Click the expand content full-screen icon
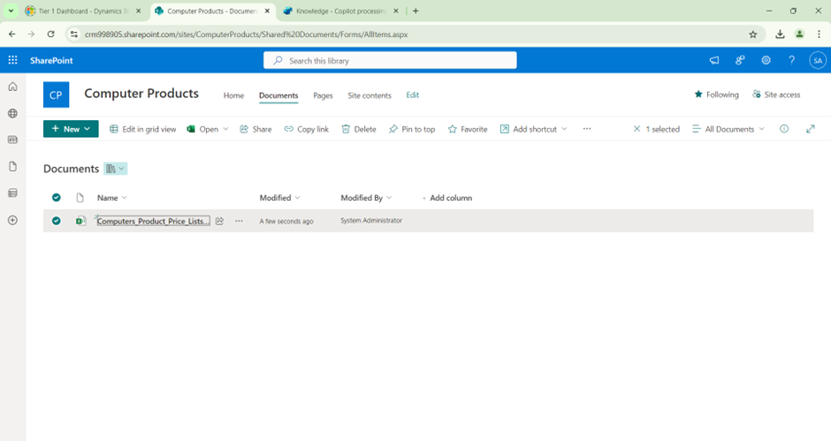 810,129
